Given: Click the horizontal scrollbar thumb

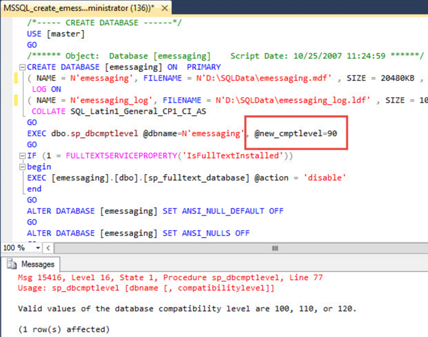Looking at the screenshot, I should point(275,248).
